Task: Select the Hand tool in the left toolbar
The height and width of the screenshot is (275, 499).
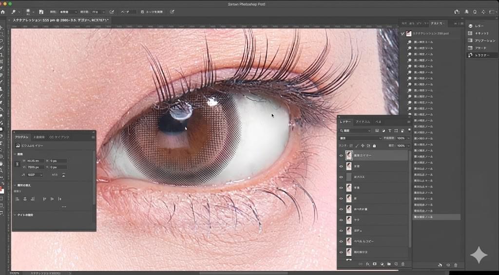Action: 2,164
